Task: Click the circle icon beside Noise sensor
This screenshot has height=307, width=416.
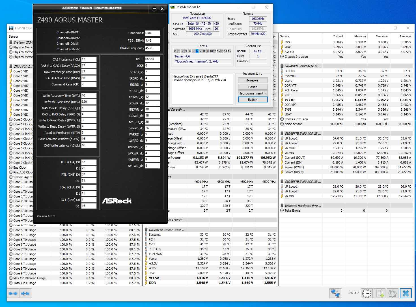Action: point(282,124)
